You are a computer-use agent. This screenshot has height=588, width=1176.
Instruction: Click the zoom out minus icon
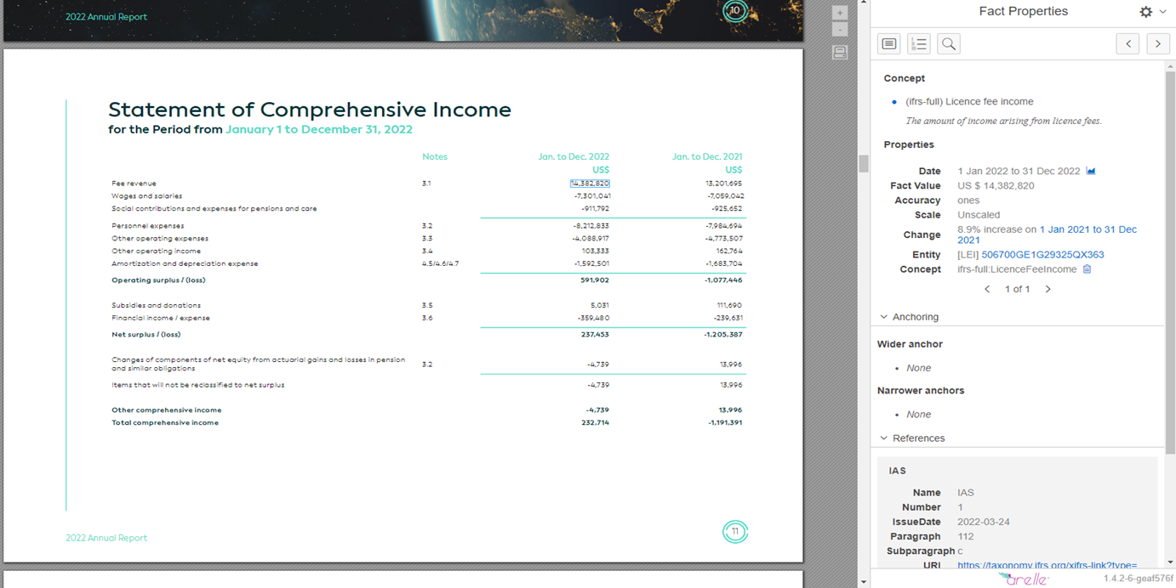pos(840,28)
